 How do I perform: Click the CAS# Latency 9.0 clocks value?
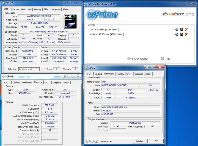tap(50, 112)
